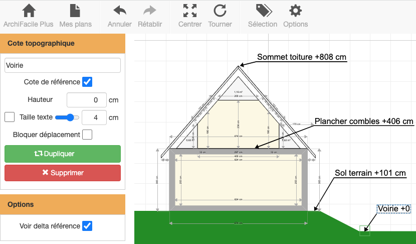Select the Sommet toiture +808 cm label
This screenshot has width=416, height=244.
(x=302, y=57)
